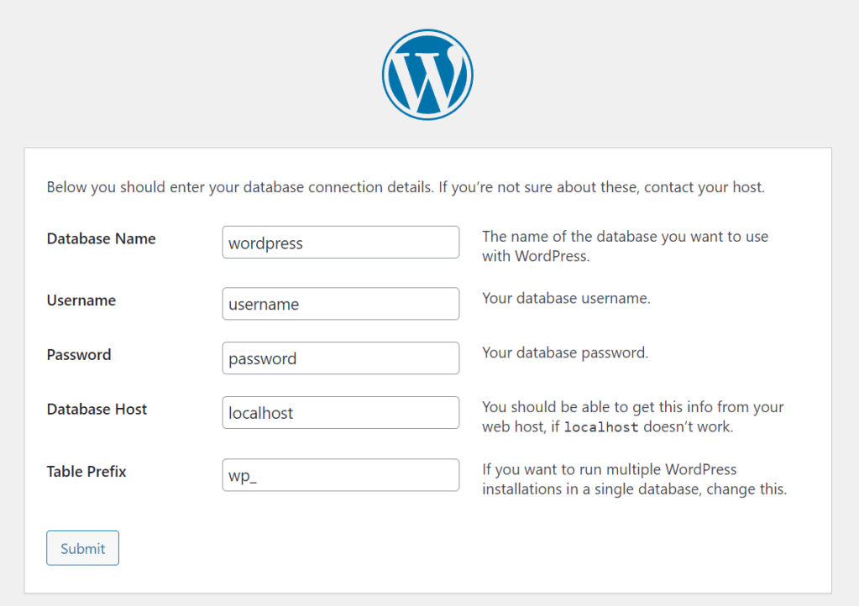This screenshot has height=606, width=859.
Task: Click inside the Database Host field
Action: point(340,412)
